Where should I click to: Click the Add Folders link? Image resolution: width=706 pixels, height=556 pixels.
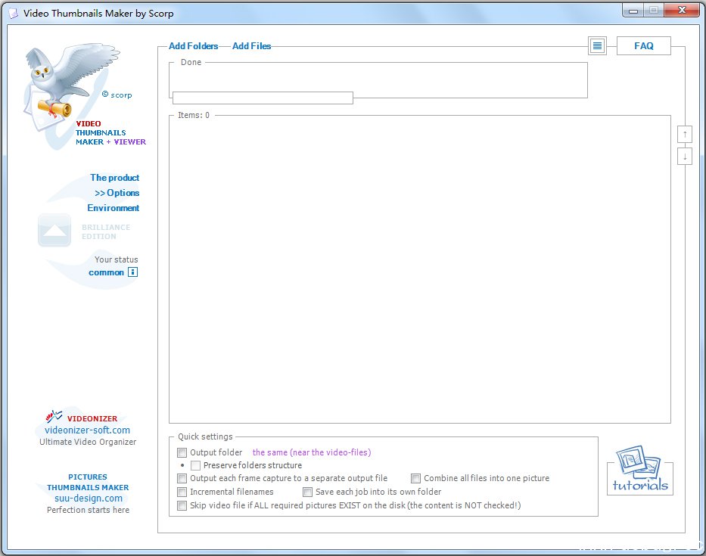pyautogui.click(x=193, y=46)
